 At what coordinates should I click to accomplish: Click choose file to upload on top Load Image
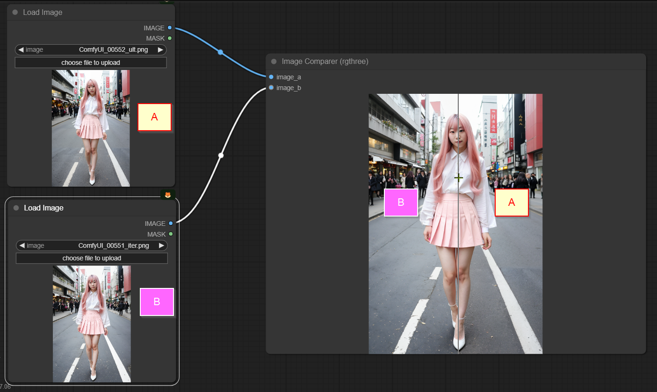(90, 62)
